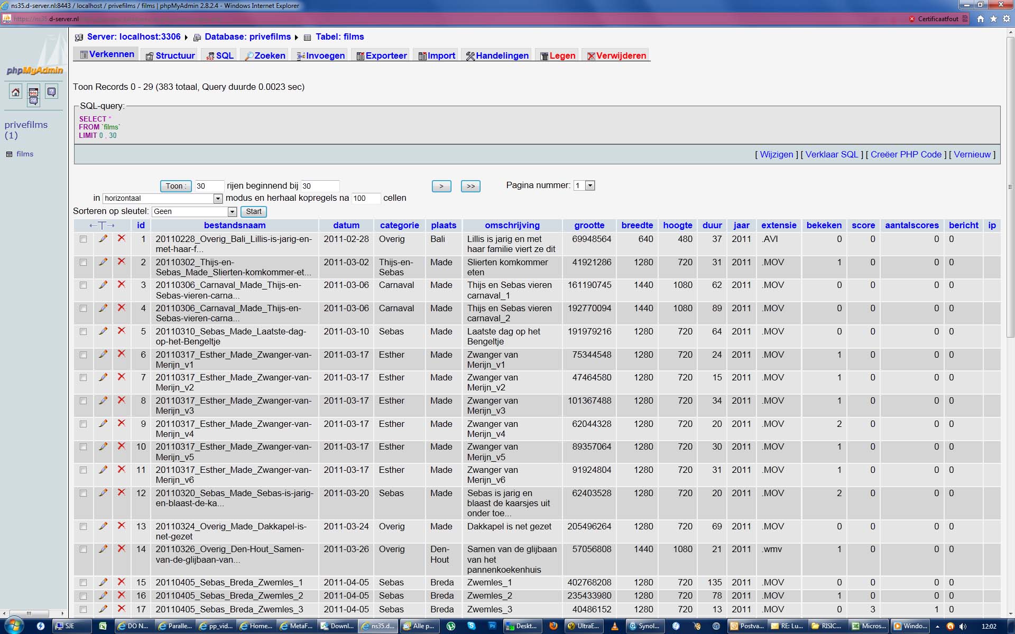This screenshot has width=1015, height=634.
Task: Select checkbox for row 13 Dakkapel
Action: pyautogui.click(x=83, y=526)
